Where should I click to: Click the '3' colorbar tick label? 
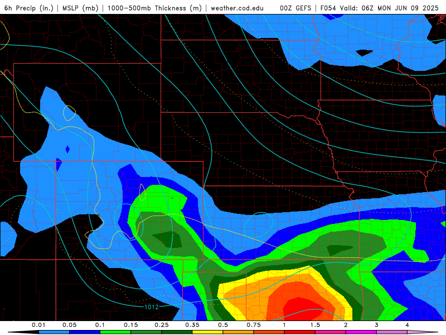(x=377, y=325)
